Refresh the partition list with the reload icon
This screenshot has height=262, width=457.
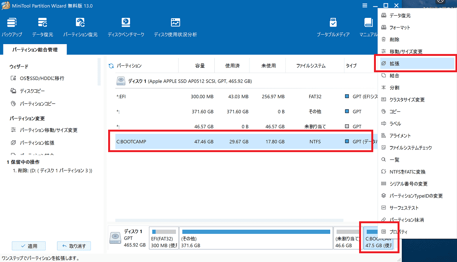111,66
